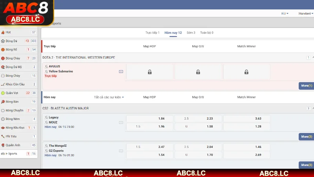Click the AVULUS team name
Viewport: 314px width, 177px height.
[55, 66]
